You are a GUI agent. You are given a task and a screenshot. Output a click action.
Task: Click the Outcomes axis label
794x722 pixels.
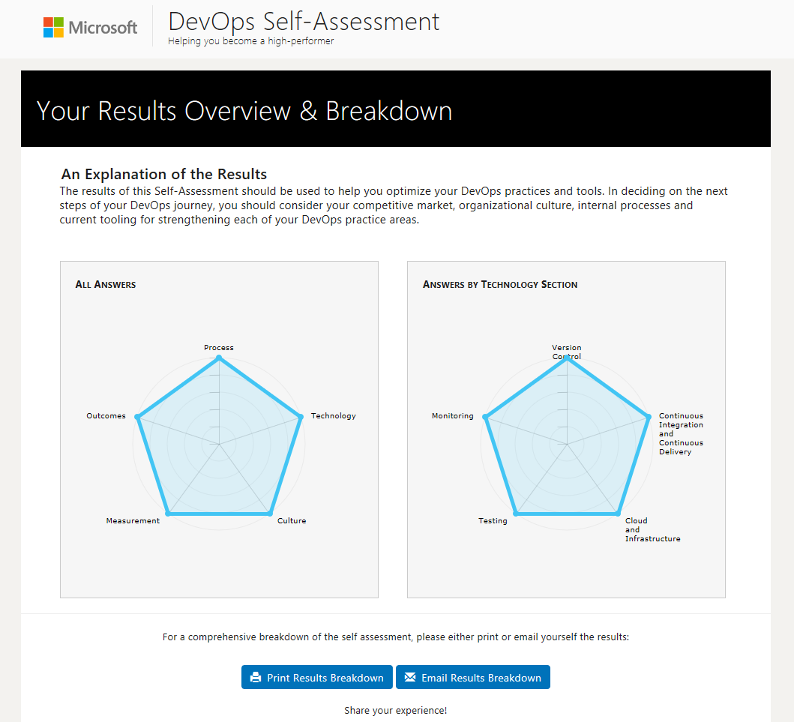coord(106,415)
